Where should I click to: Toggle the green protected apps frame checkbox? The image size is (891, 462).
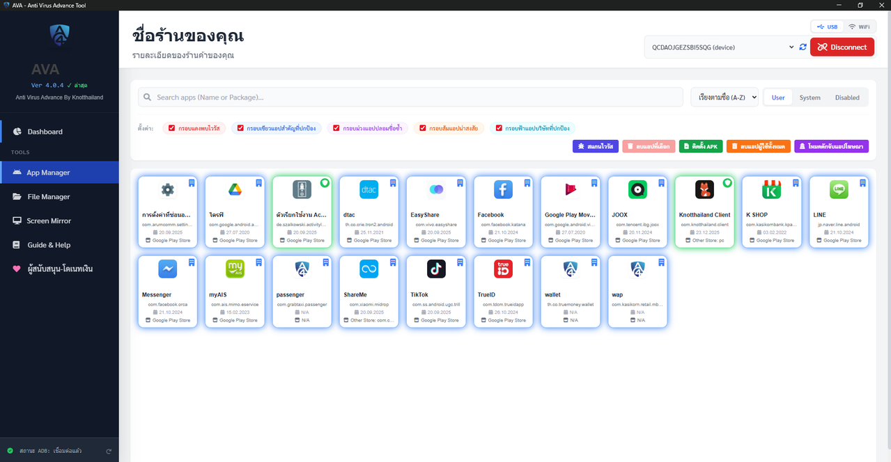pos(240,128)
